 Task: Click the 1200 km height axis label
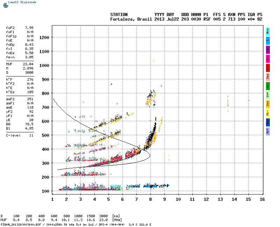(x=44, y=38)
